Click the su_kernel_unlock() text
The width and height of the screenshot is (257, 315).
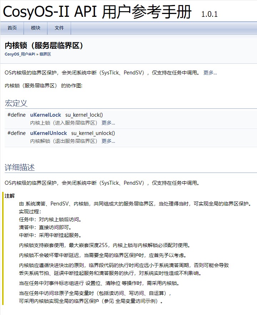(x=93, y=133)
